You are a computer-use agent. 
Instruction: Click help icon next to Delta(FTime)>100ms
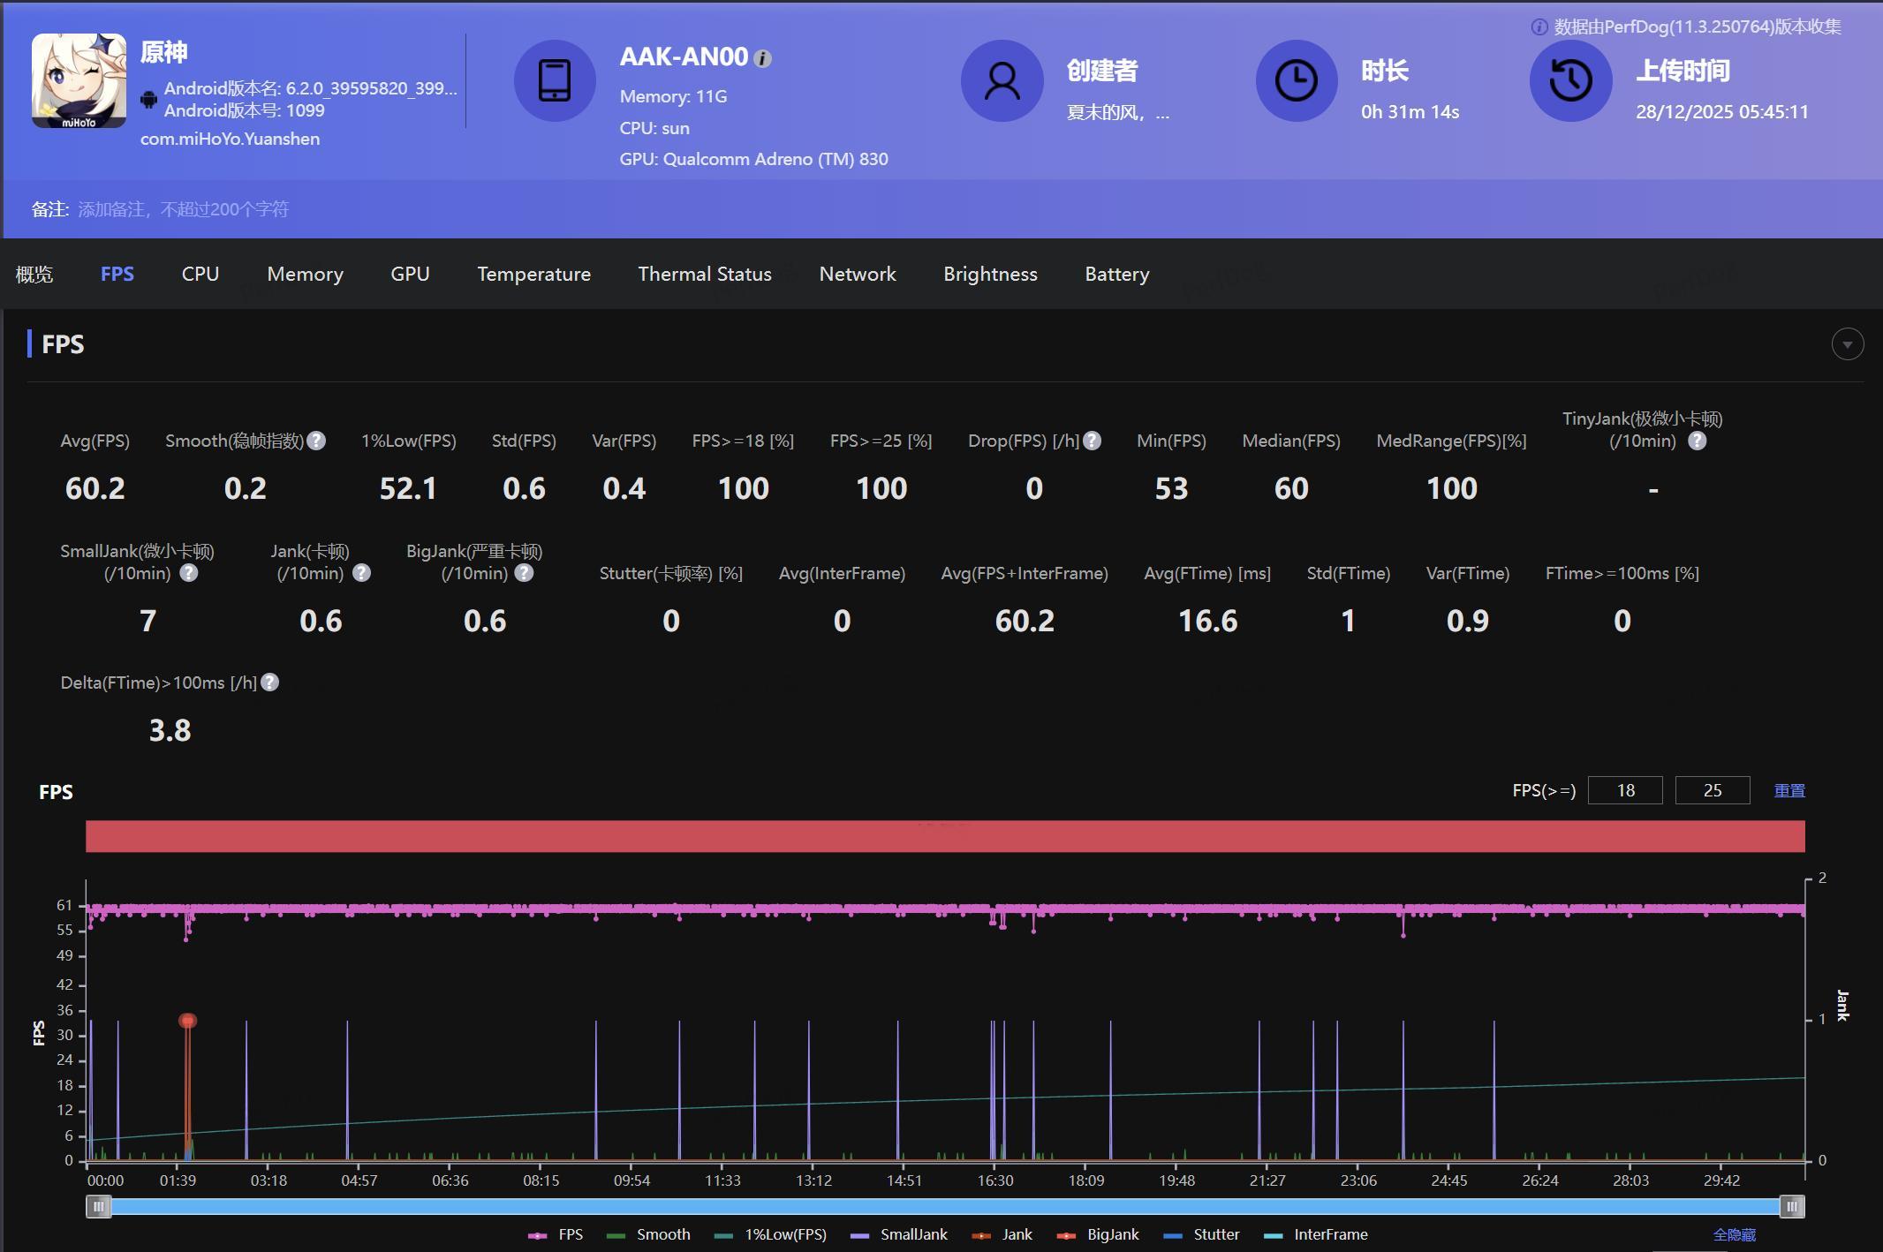(x=270, y=683)
